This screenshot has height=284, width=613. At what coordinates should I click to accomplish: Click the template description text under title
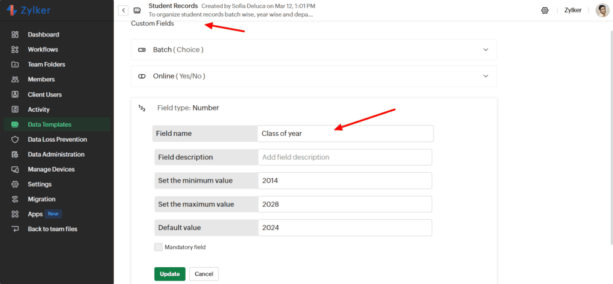click(x=231, y=15)
